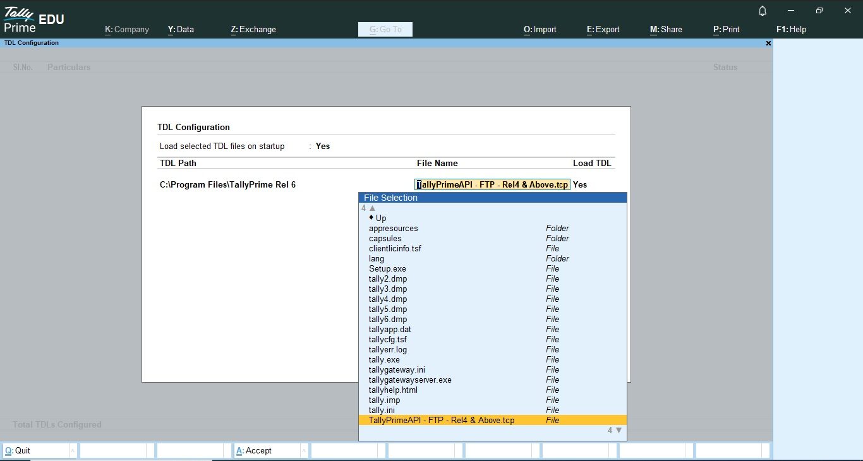Open the lang folder

tap(492, 258)
